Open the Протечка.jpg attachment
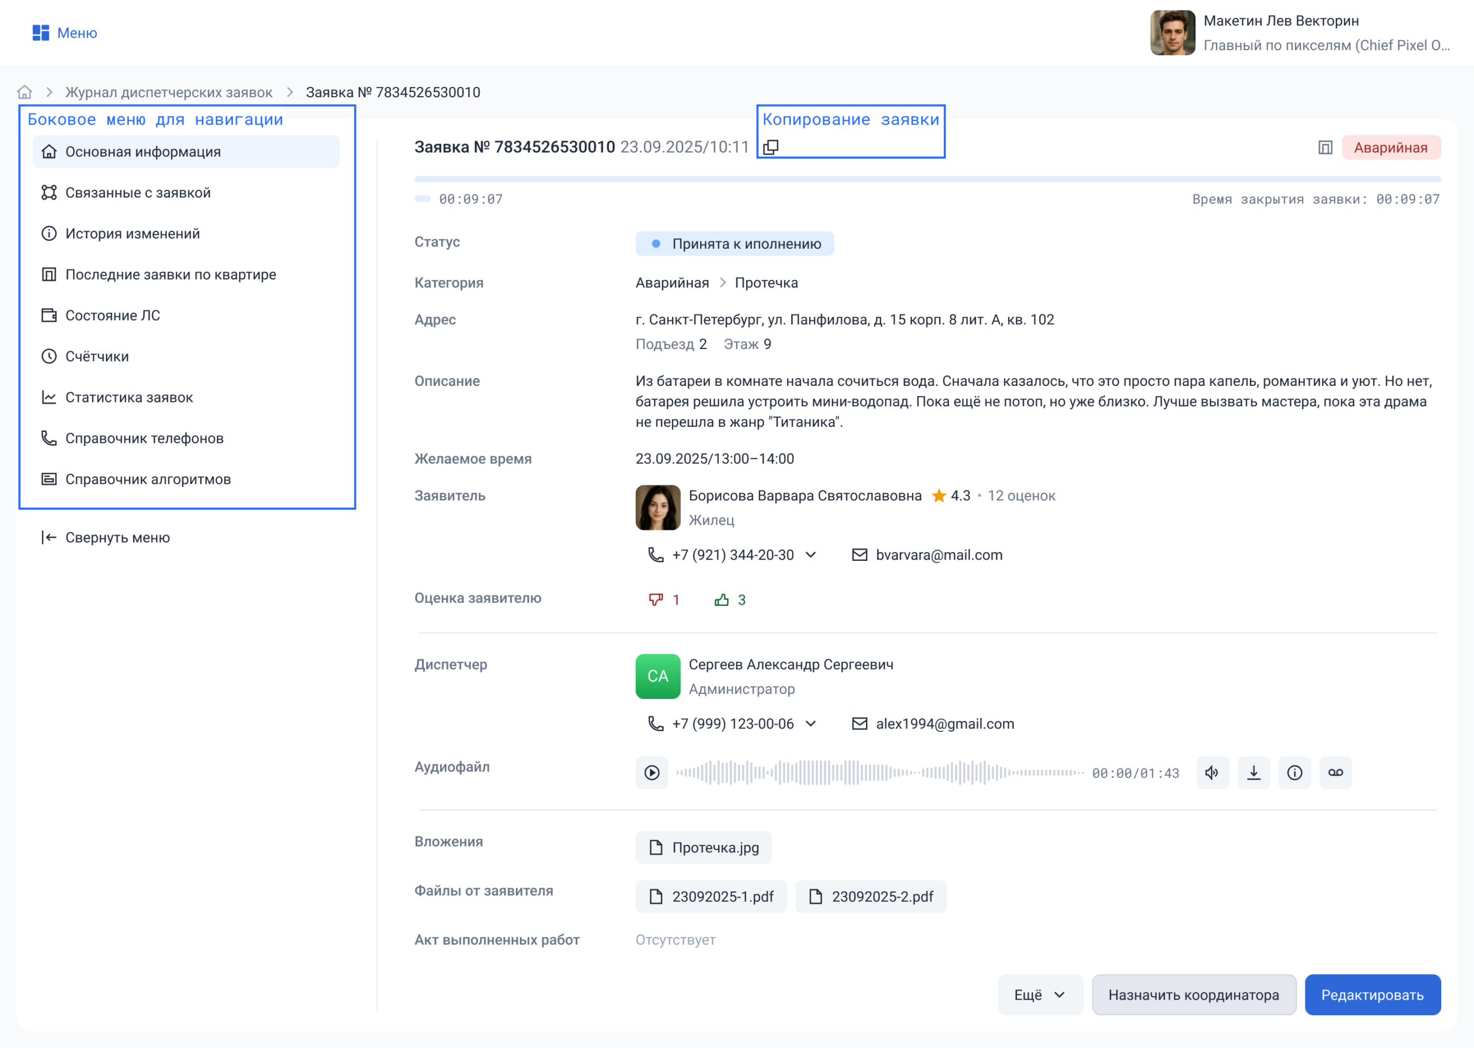Screen dimensions: 1474x1048 point(703,847)
